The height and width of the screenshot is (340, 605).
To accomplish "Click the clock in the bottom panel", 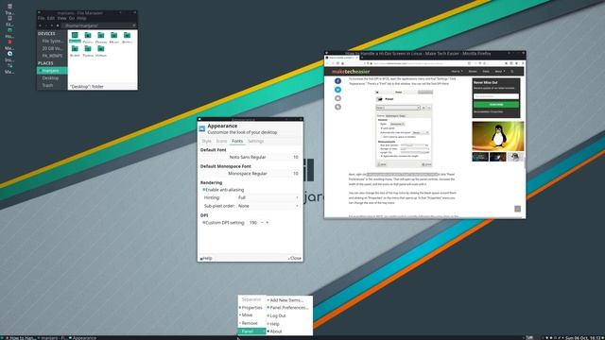I will [x=584, y=338].
